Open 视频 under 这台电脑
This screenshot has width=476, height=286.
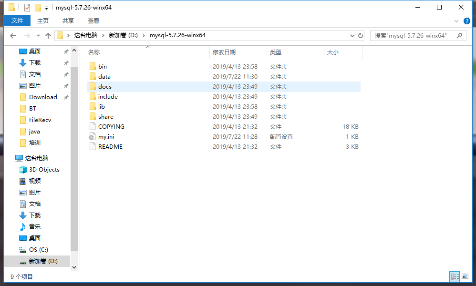(x=35, y=181)
